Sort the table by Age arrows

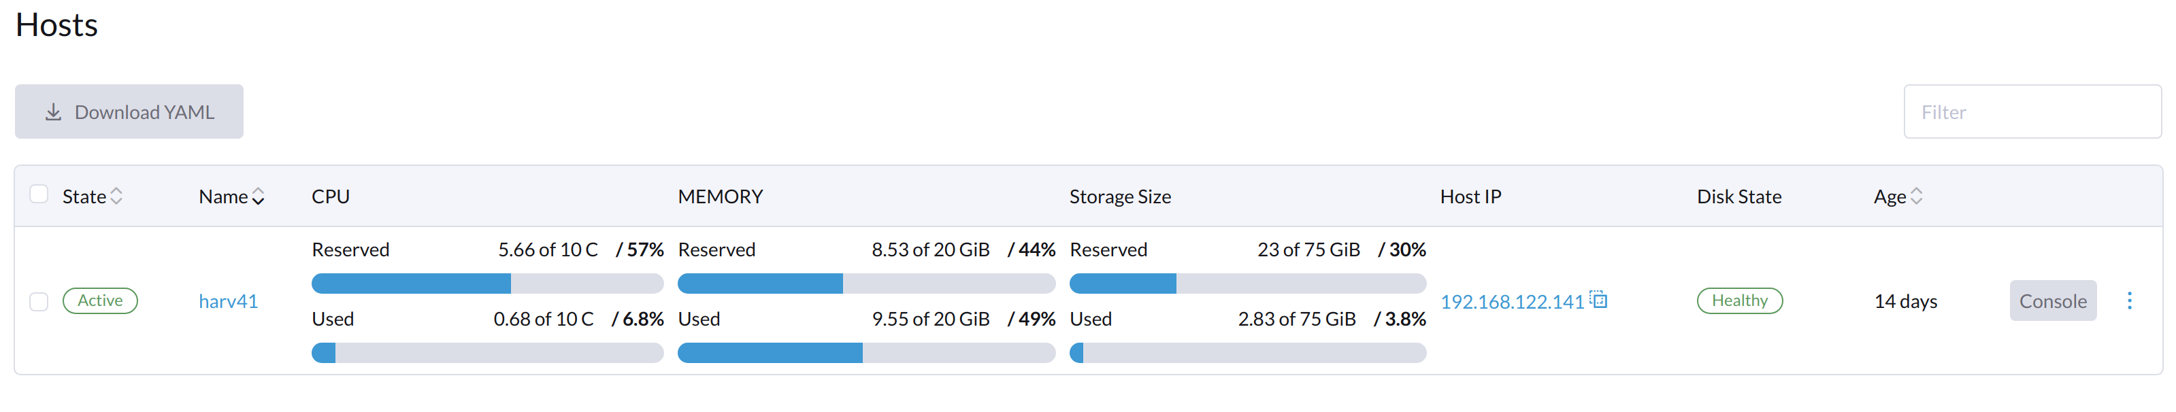pyautogui.click(x=1917, y=196)
